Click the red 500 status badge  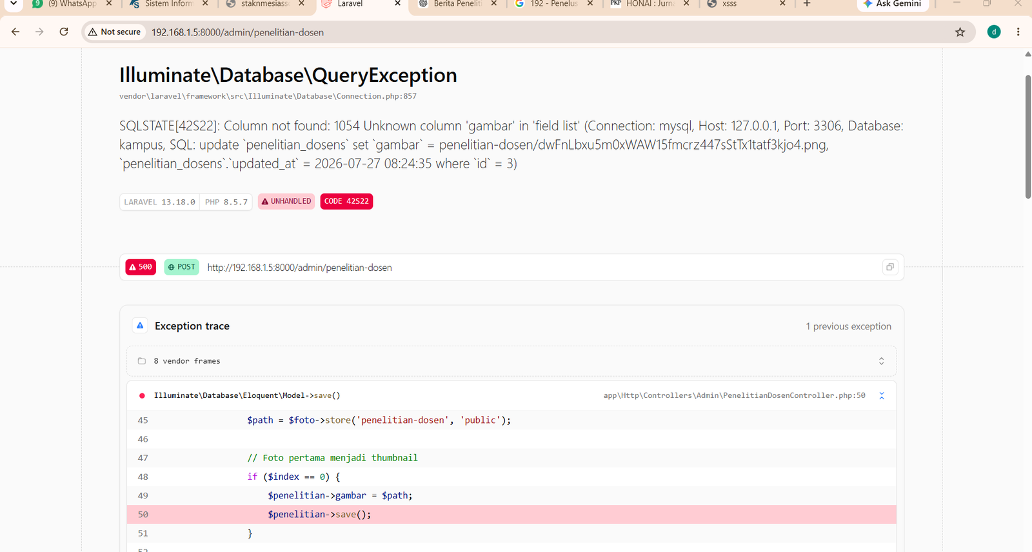[x=141, y=267]
